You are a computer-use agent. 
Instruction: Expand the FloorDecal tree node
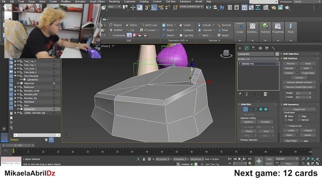(15, 102)
